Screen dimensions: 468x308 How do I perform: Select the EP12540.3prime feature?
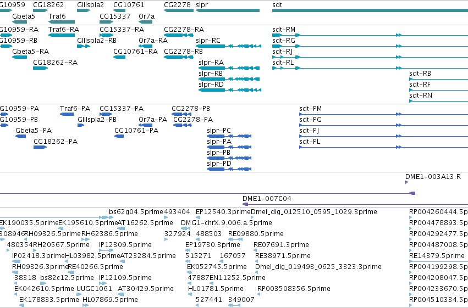pos(197,217)
